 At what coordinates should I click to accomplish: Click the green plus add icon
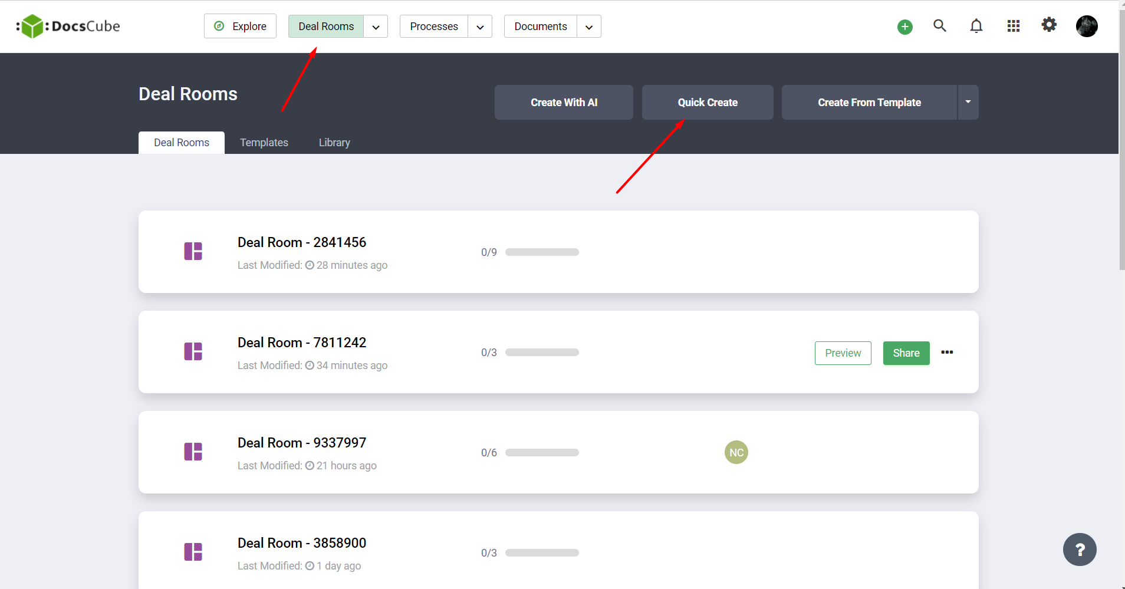[x=904, y=27]
